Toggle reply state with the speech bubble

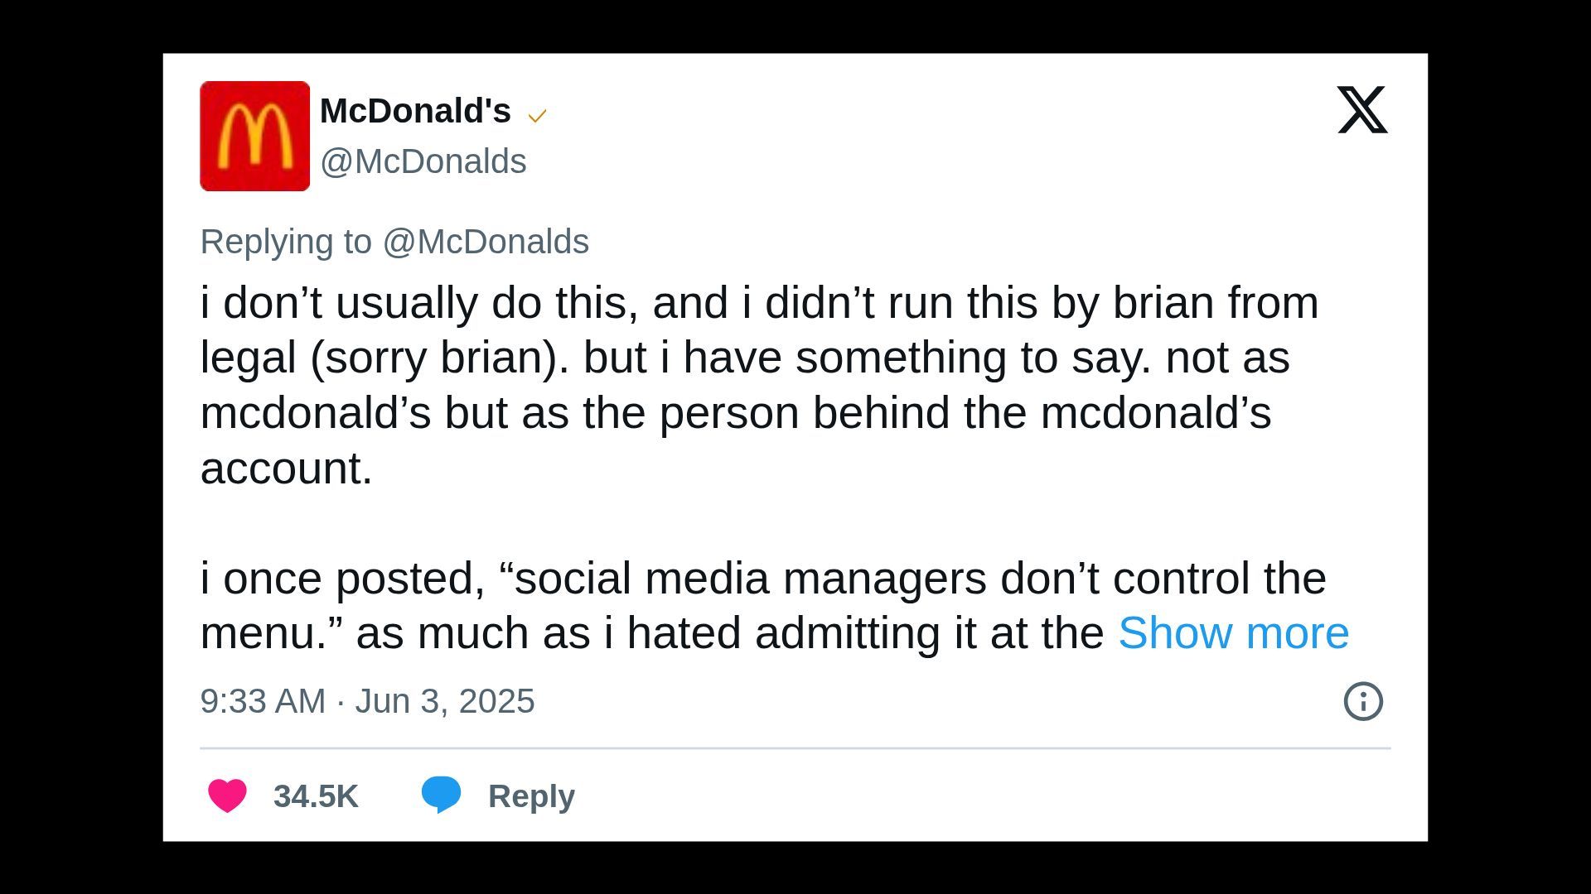[x=442, y=796]
